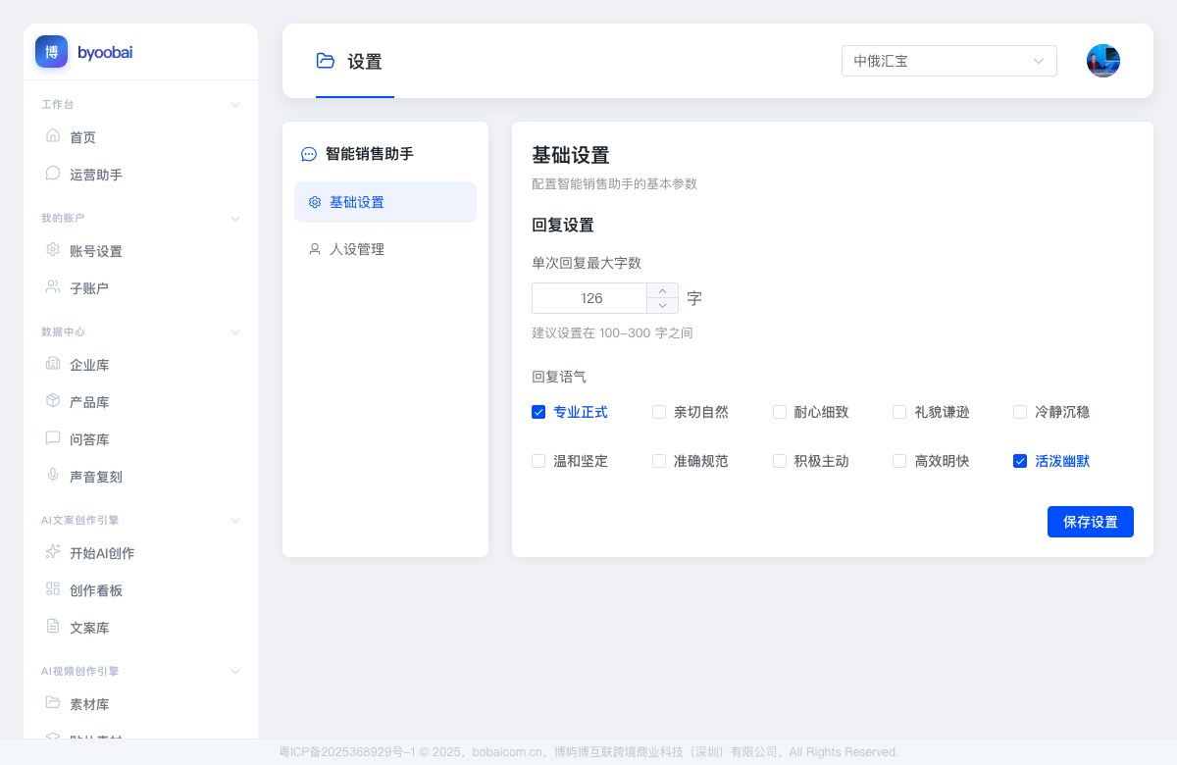This screenshot has width=1177, height=765.
Task: Click the folder icon next to 设置 header
Action: (x=326, y=61)
